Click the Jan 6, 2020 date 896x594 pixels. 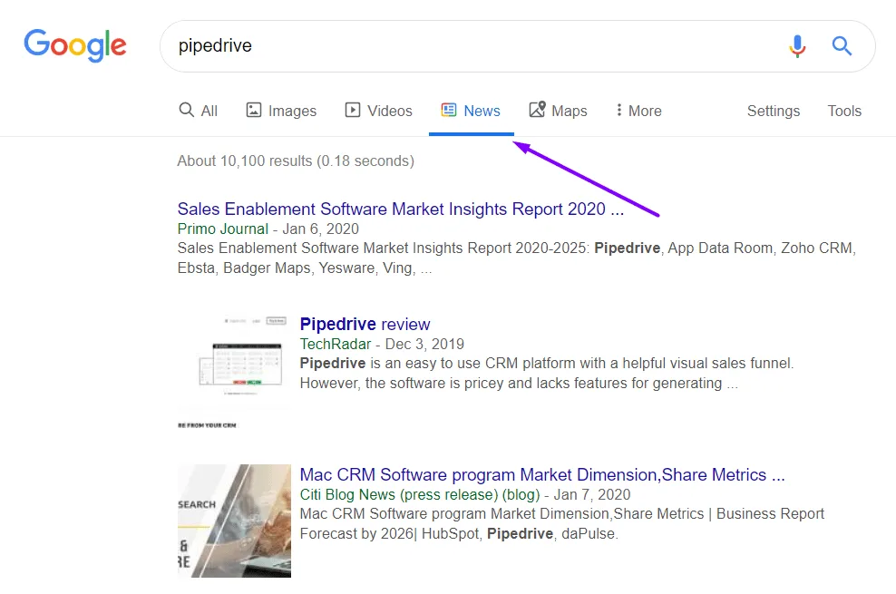(x=320, y=229)
